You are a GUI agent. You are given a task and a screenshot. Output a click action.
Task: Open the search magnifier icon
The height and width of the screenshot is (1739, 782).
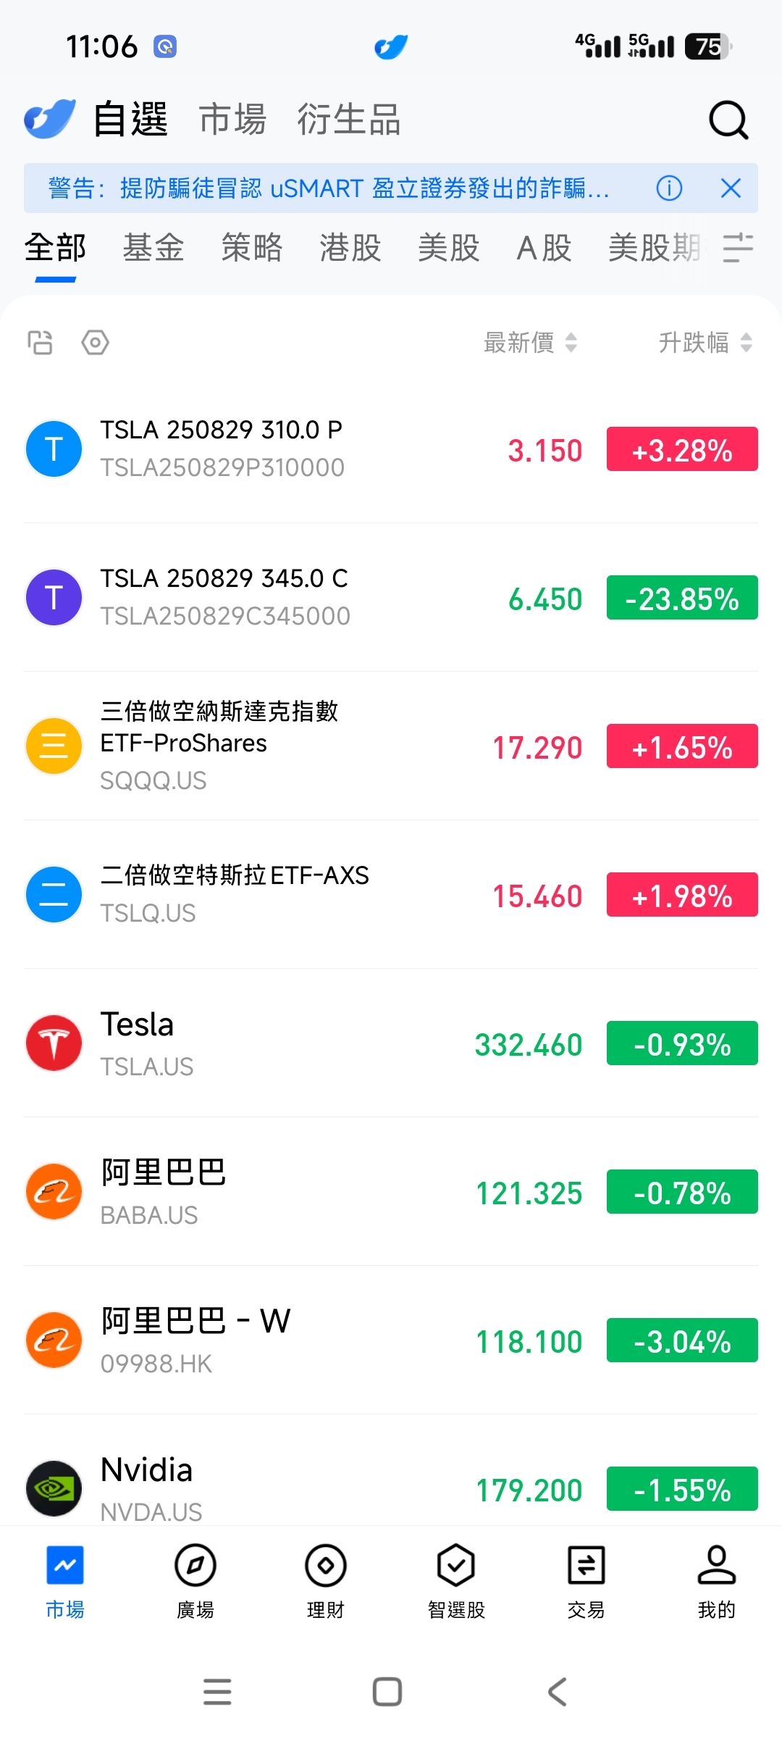728,120
